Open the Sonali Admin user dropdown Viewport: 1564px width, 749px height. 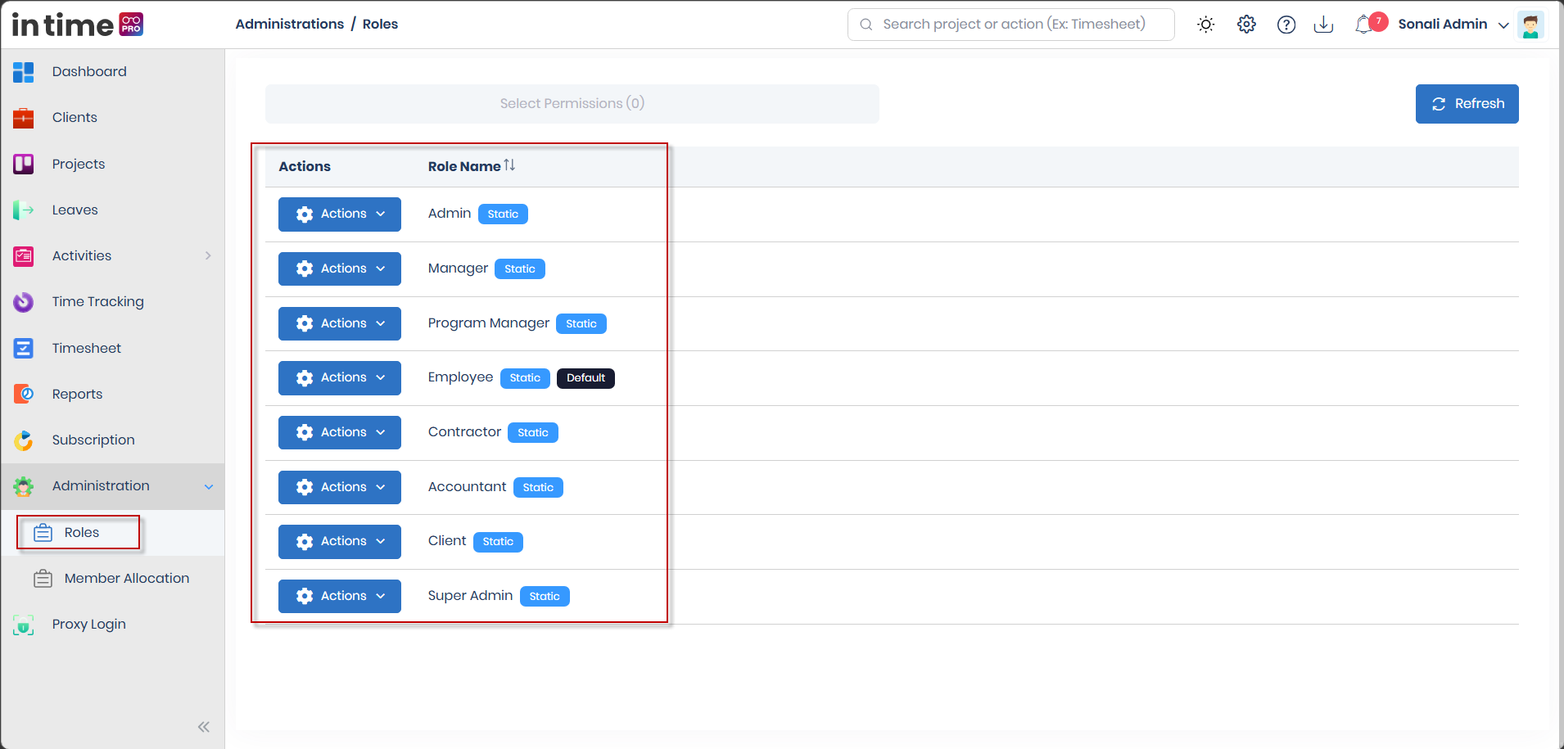1453,25
